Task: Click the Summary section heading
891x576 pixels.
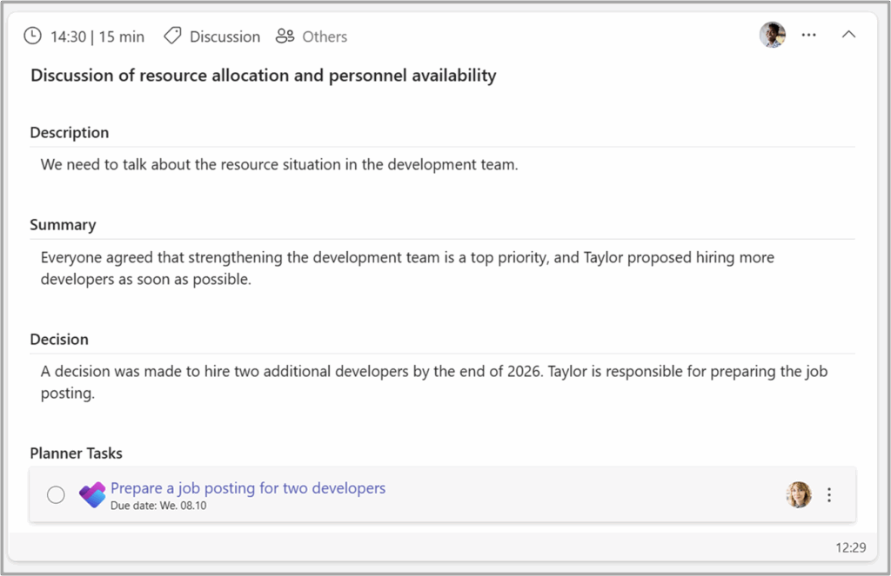Action: [63, 224]
